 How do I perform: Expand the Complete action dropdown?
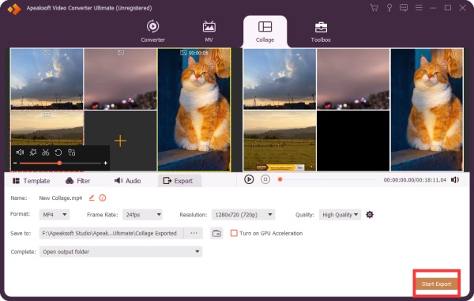[121, 251]
